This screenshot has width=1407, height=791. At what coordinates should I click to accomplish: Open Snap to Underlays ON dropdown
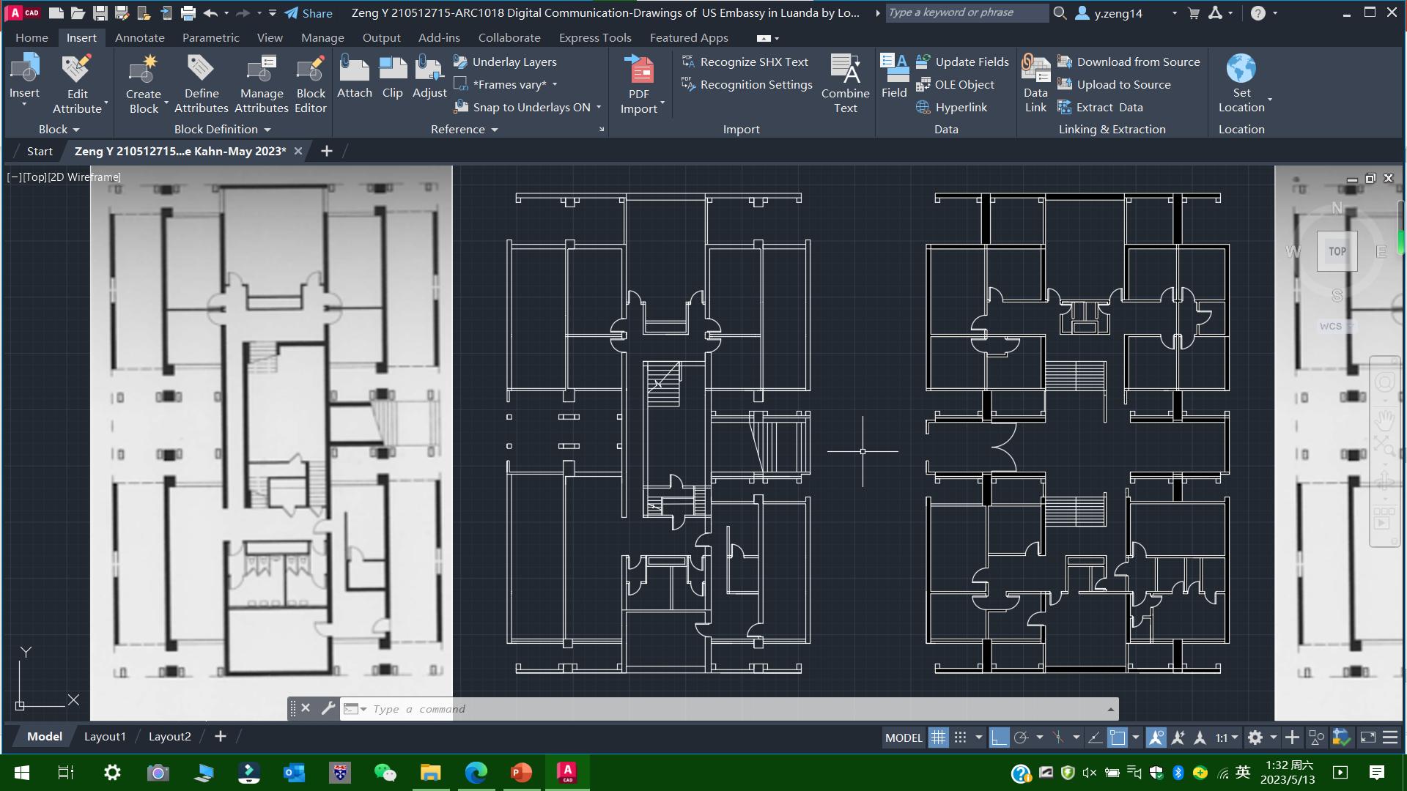tap(599, 107)
